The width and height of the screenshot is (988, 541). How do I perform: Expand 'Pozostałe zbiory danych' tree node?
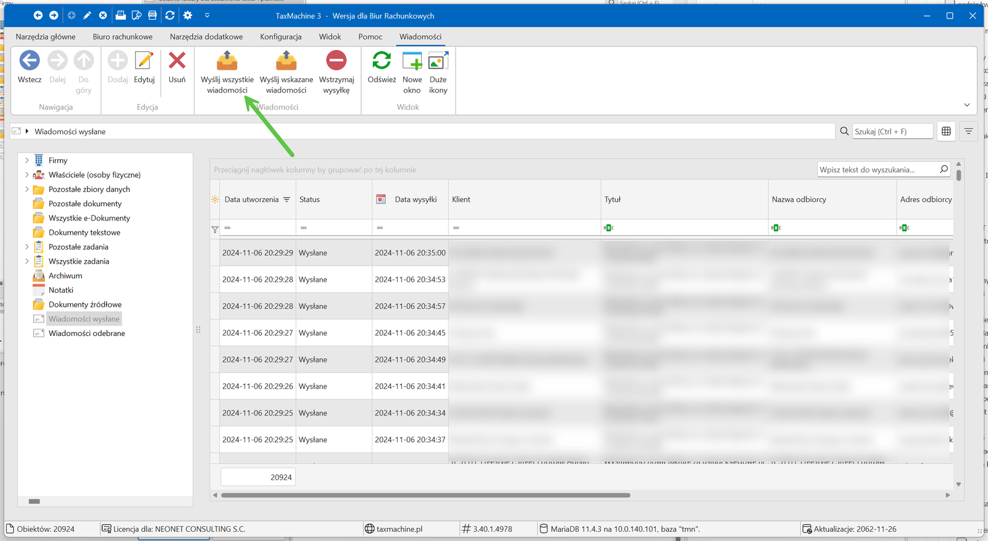point(27,190)
